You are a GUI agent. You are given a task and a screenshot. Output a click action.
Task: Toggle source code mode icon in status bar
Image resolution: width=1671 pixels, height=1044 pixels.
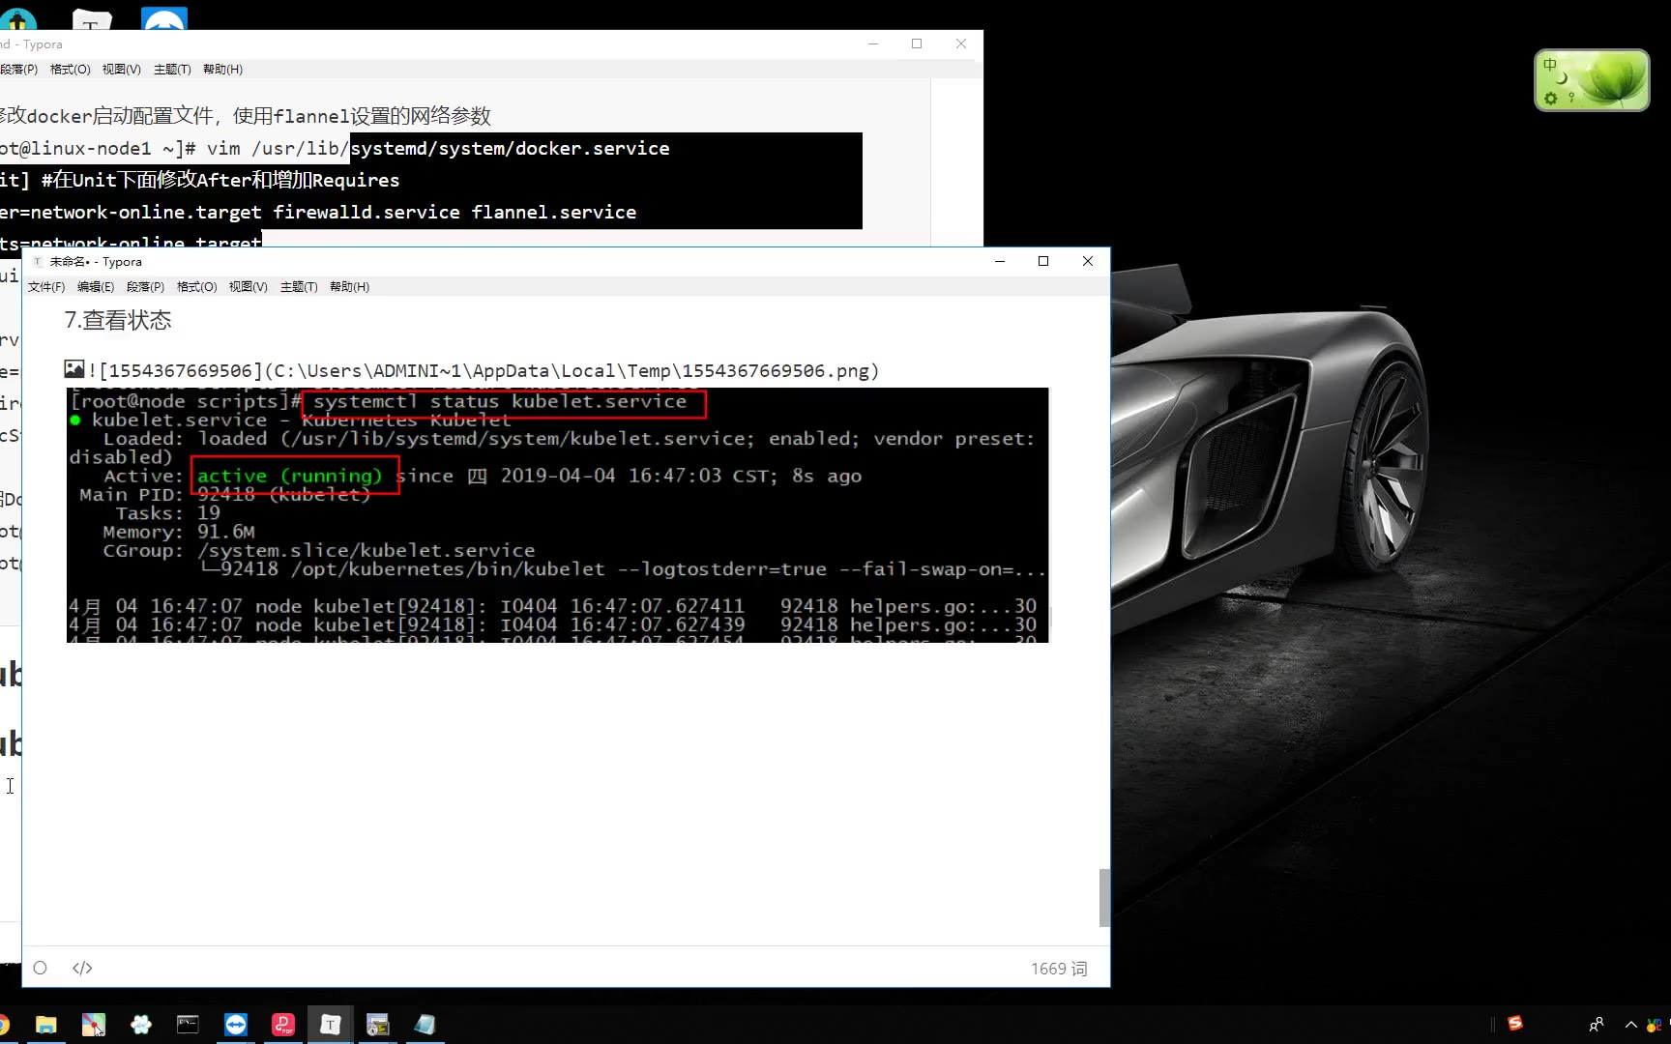coord(82,968)
